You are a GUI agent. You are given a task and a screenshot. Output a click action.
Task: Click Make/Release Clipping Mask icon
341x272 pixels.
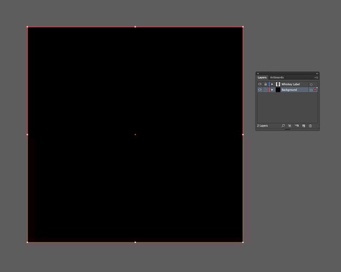point(290,125)
